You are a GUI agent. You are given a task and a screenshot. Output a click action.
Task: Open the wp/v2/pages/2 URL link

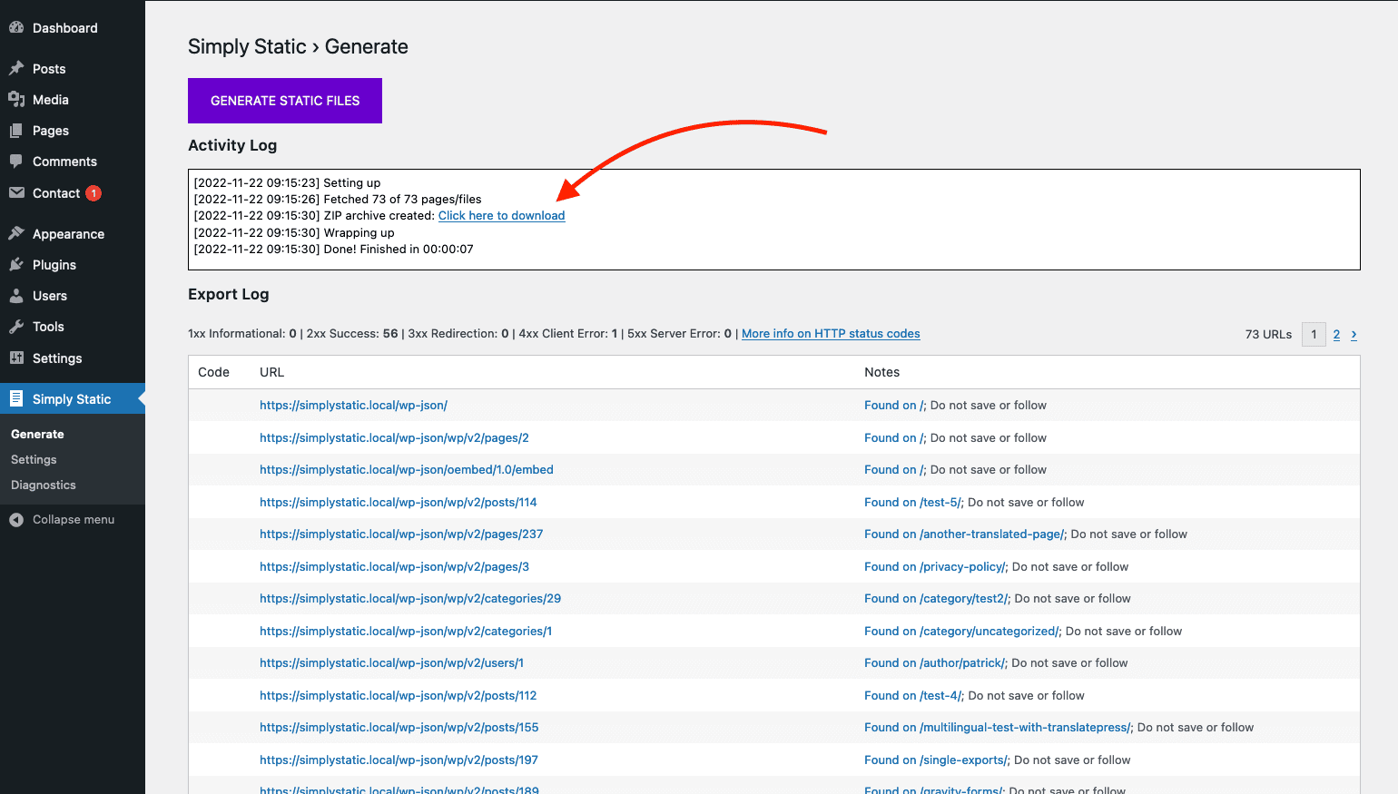click(394, 438)
